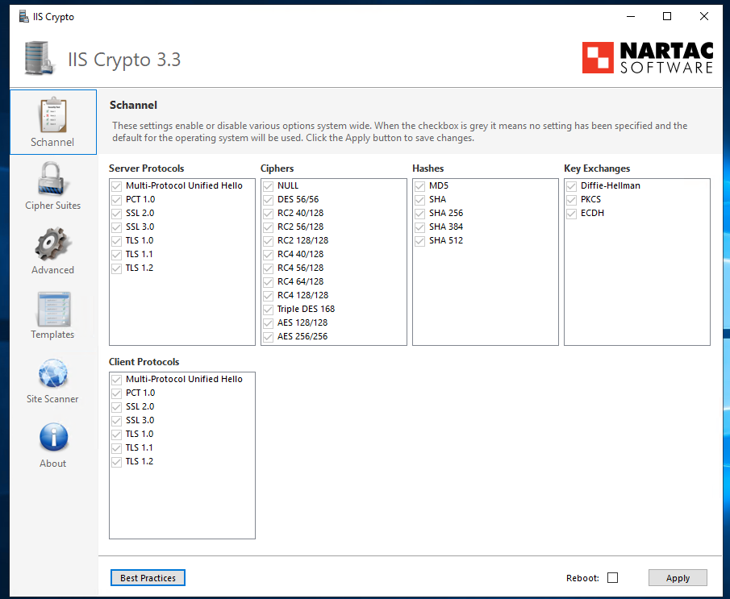The width and height of the screenshot is (730, 599).
Task: Toggle the ECDH key exchange checkbox
Action: click(572, 213)
